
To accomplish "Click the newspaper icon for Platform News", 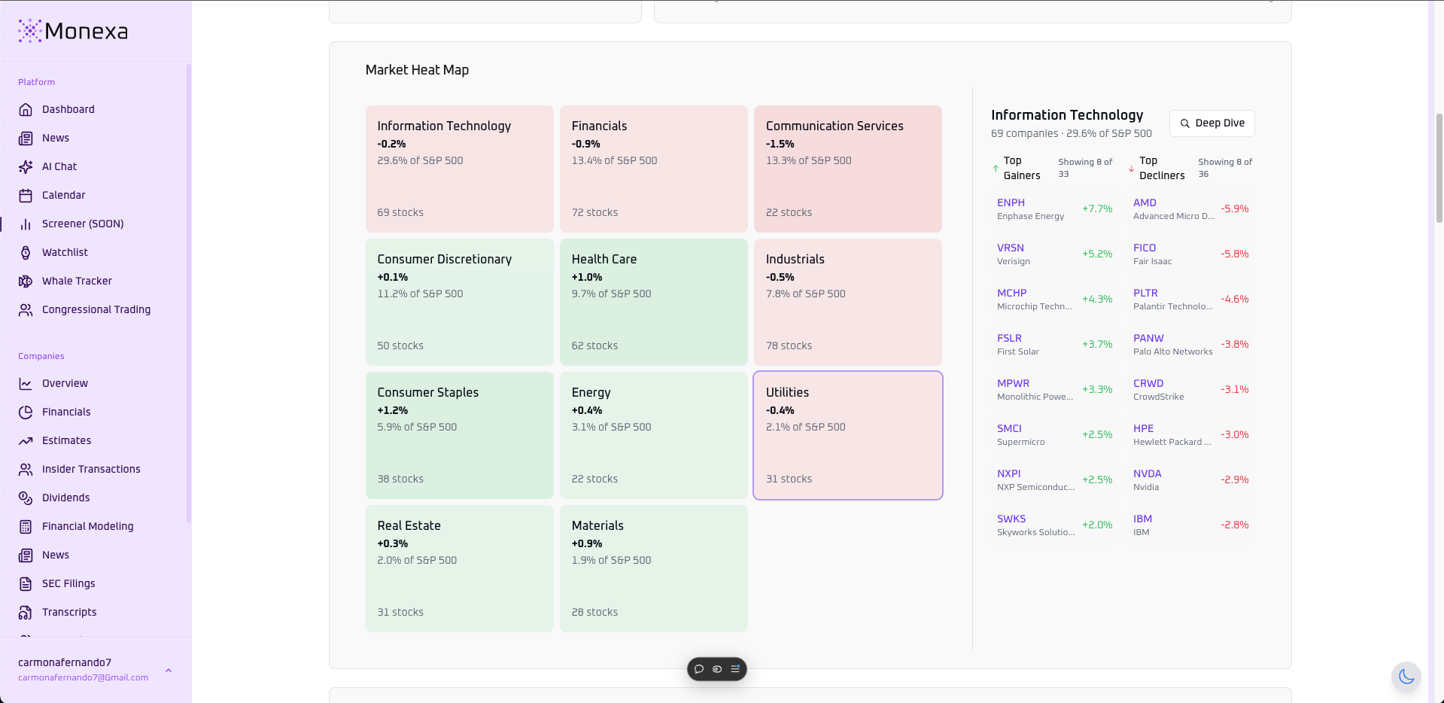I will coord(26,138).
